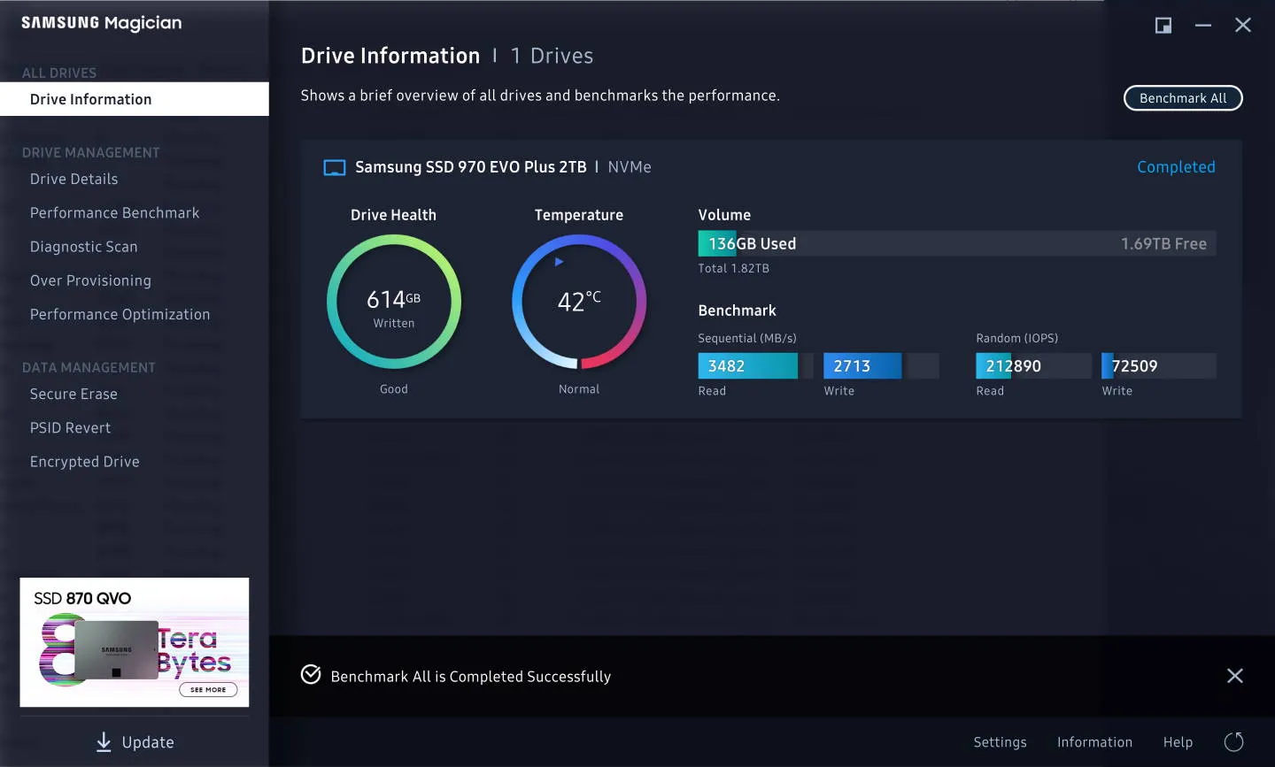Click the refresh icon in the bottom bar

pos(1234,742)
